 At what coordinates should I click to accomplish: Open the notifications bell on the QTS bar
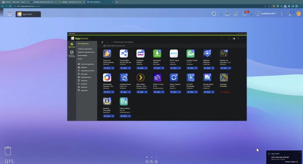pyautogui.click(x=245, y=14)
